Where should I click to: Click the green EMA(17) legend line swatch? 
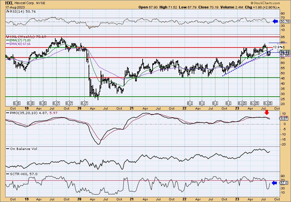[x=7, y=40]
